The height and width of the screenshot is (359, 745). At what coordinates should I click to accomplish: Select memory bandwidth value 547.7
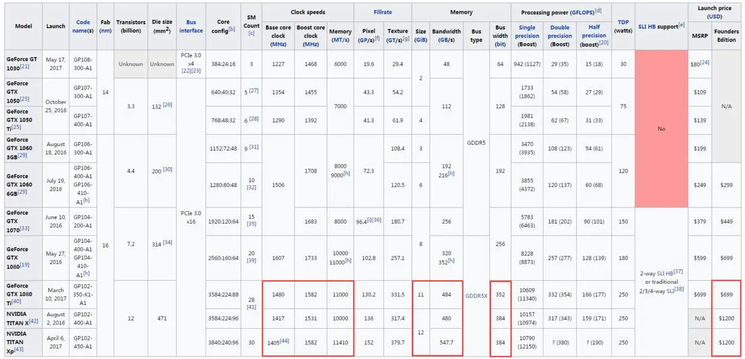click(446, 342)
